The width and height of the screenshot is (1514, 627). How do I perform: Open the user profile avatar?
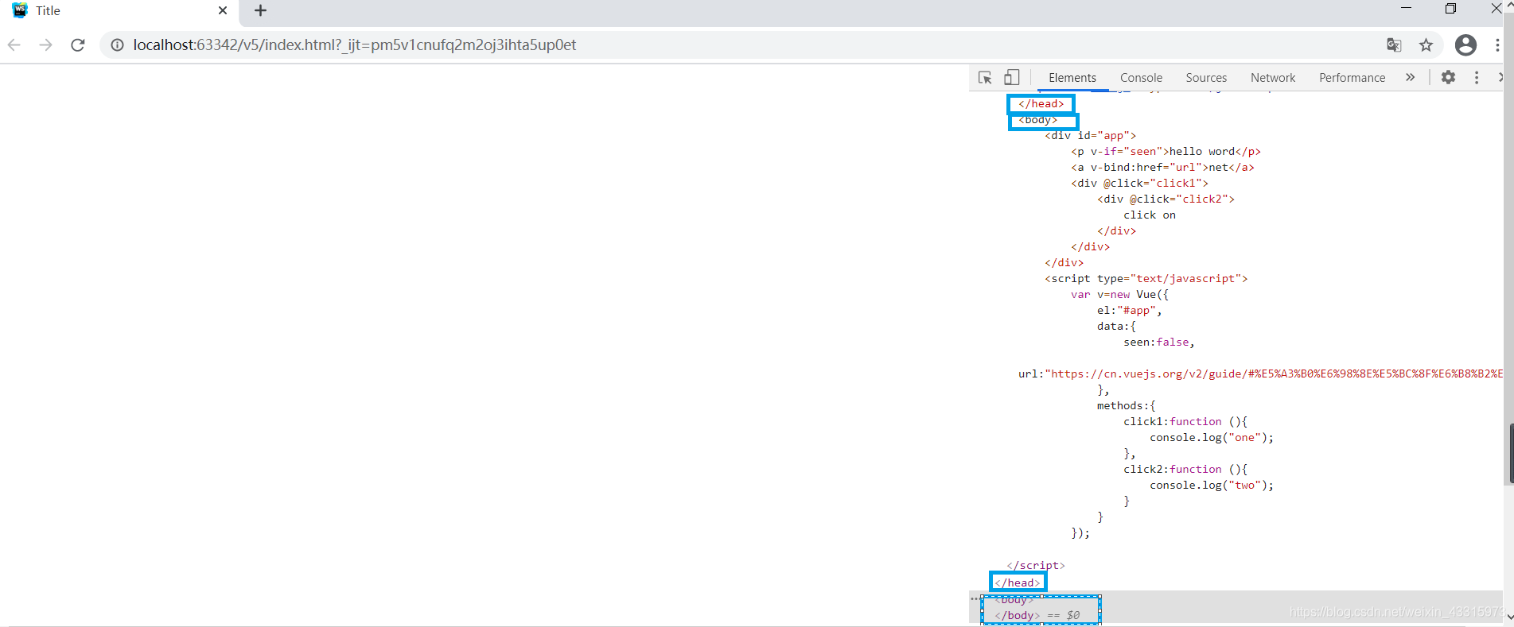[1465, 45]
